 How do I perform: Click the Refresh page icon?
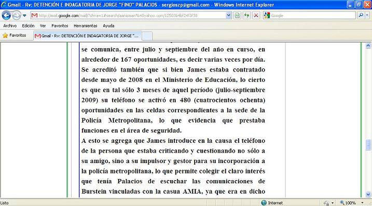[x=246, y=16]
